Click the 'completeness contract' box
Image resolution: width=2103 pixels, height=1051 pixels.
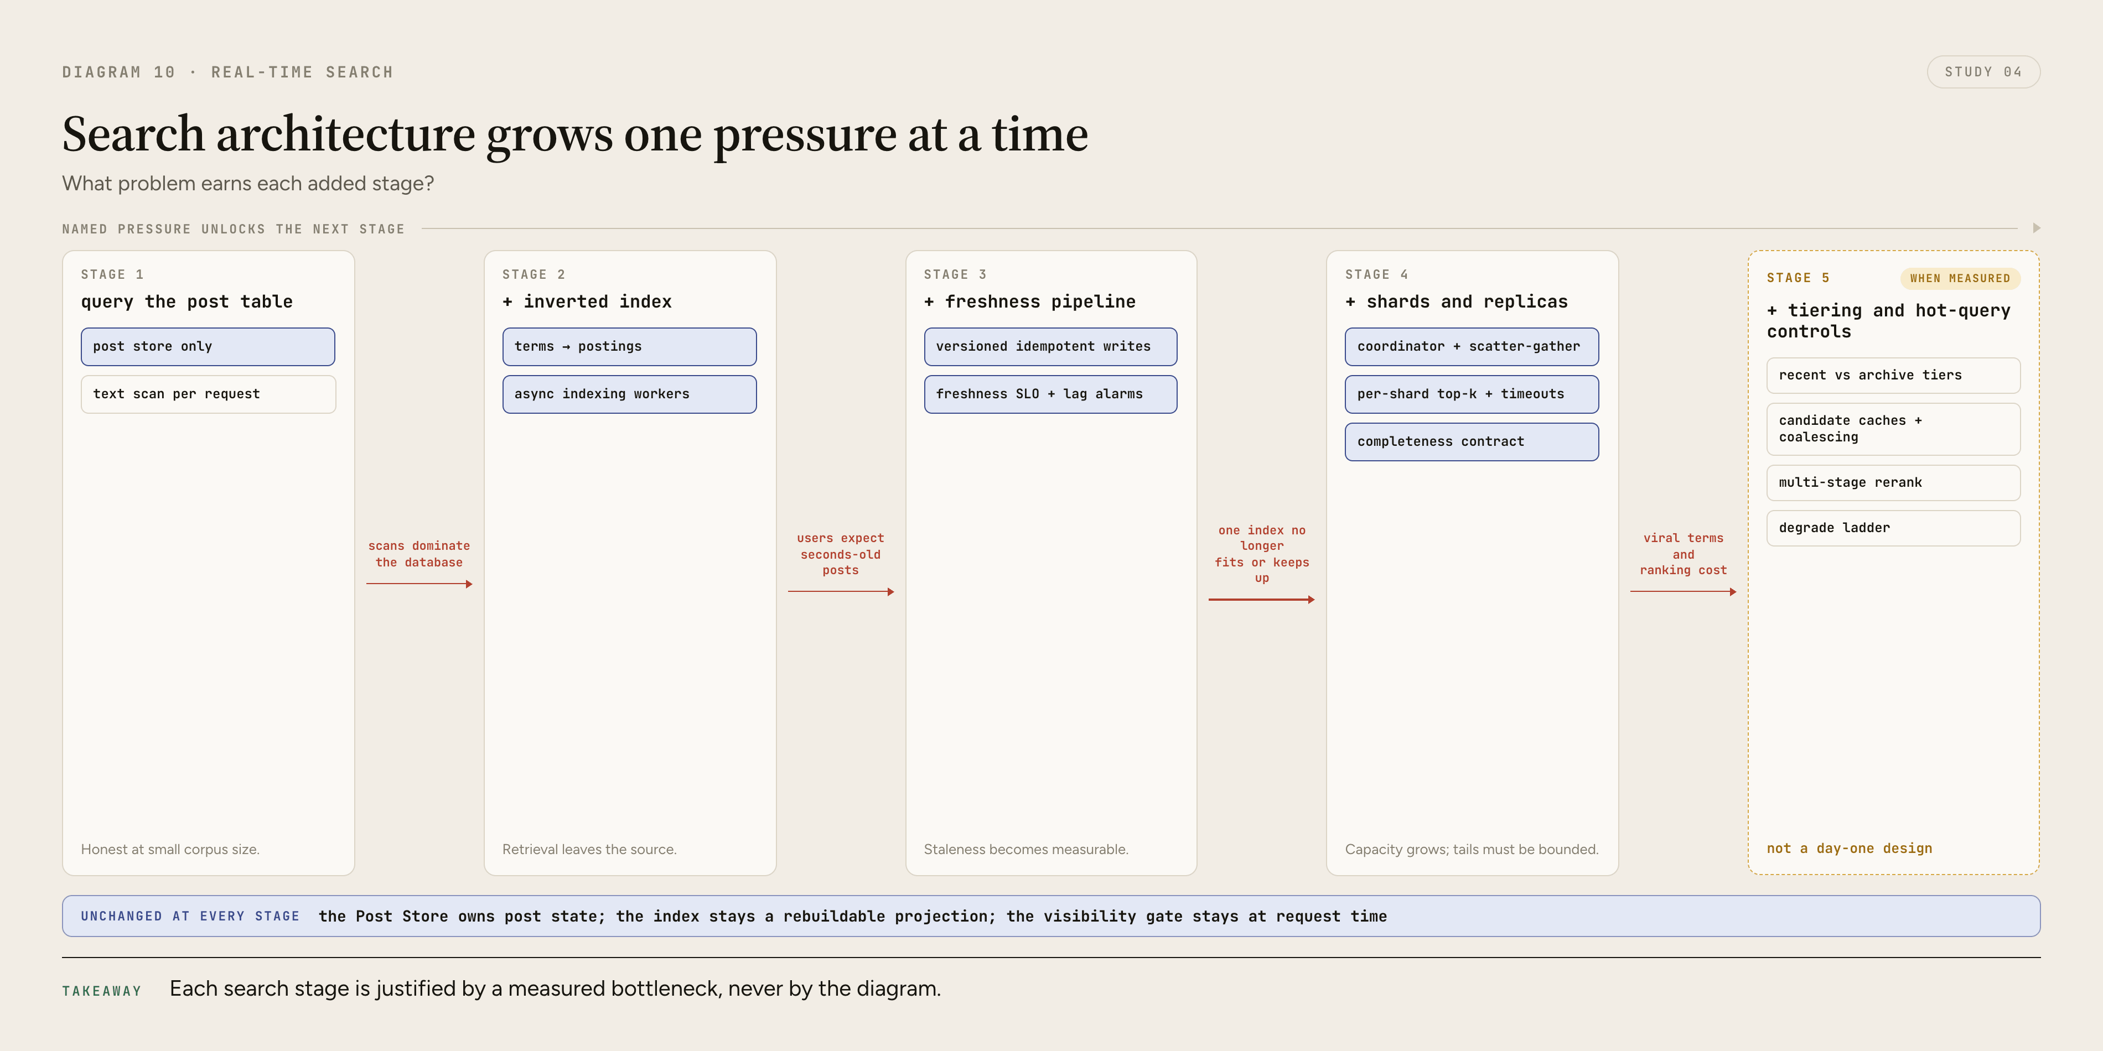(1472, 441)
